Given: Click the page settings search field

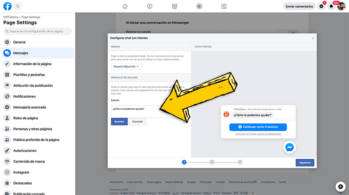Looking at the screenshot, I should (x=38, y=31).
